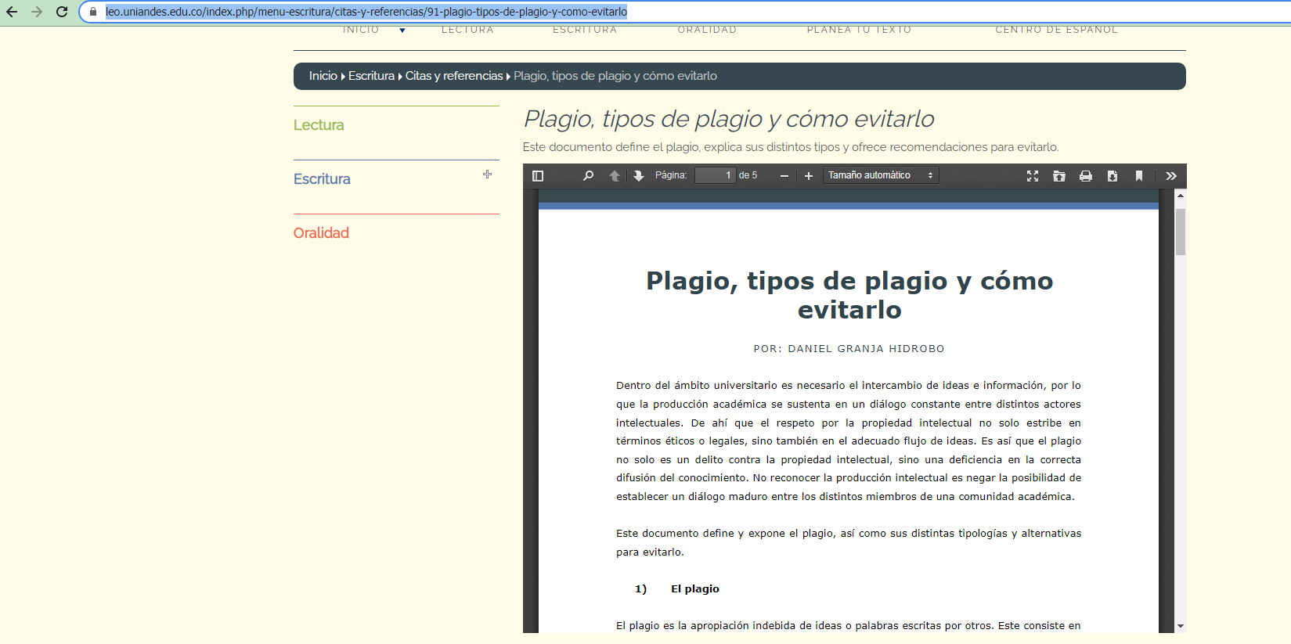1291x644 pixels.
Task: Download the PDF document
Action: click(x=1112, y=176)
